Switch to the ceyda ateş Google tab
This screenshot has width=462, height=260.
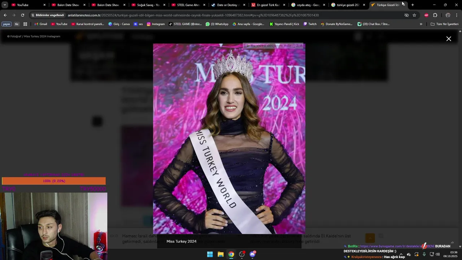pyautogui.click(x=309, y=5)
